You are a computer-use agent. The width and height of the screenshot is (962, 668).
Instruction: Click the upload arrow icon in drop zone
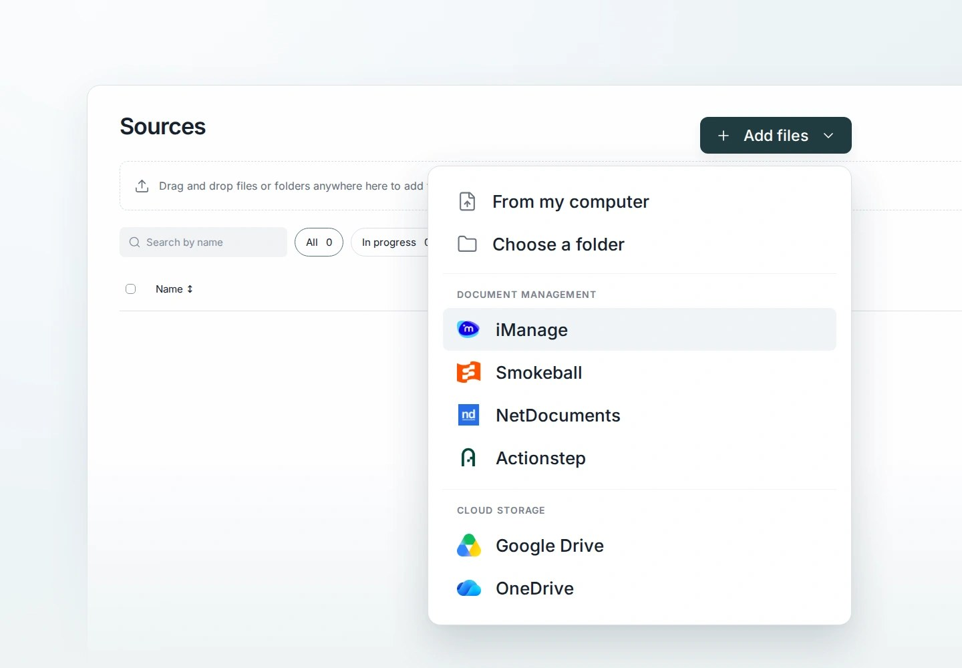pos(142,186)
